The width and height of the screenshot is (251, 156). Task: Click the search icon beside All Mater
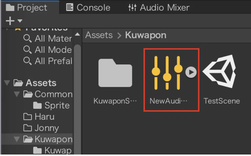(x=27, y=38)
